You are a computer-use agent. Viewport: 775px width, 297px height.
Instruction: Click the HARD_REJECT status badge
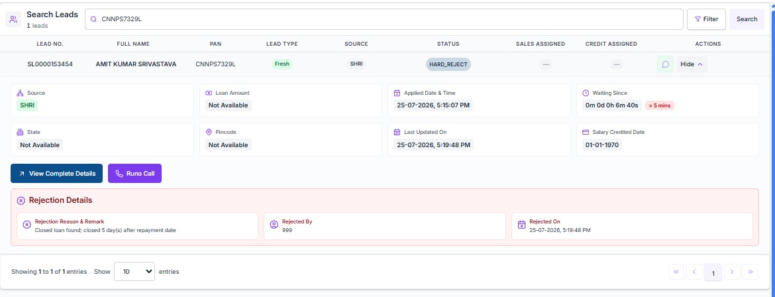(x=448, y=64)
